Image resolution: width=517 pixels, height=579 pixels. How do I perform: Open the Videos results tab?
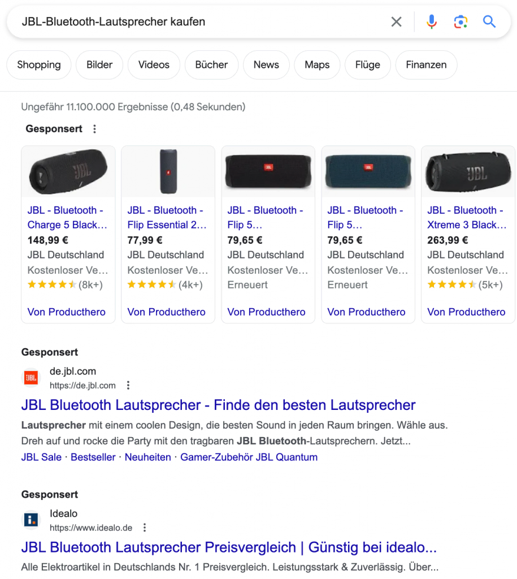[154, 65]
